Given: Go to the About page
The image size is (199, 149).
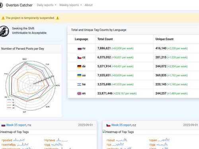Looking at the screenshot, I should click(88, 5).
